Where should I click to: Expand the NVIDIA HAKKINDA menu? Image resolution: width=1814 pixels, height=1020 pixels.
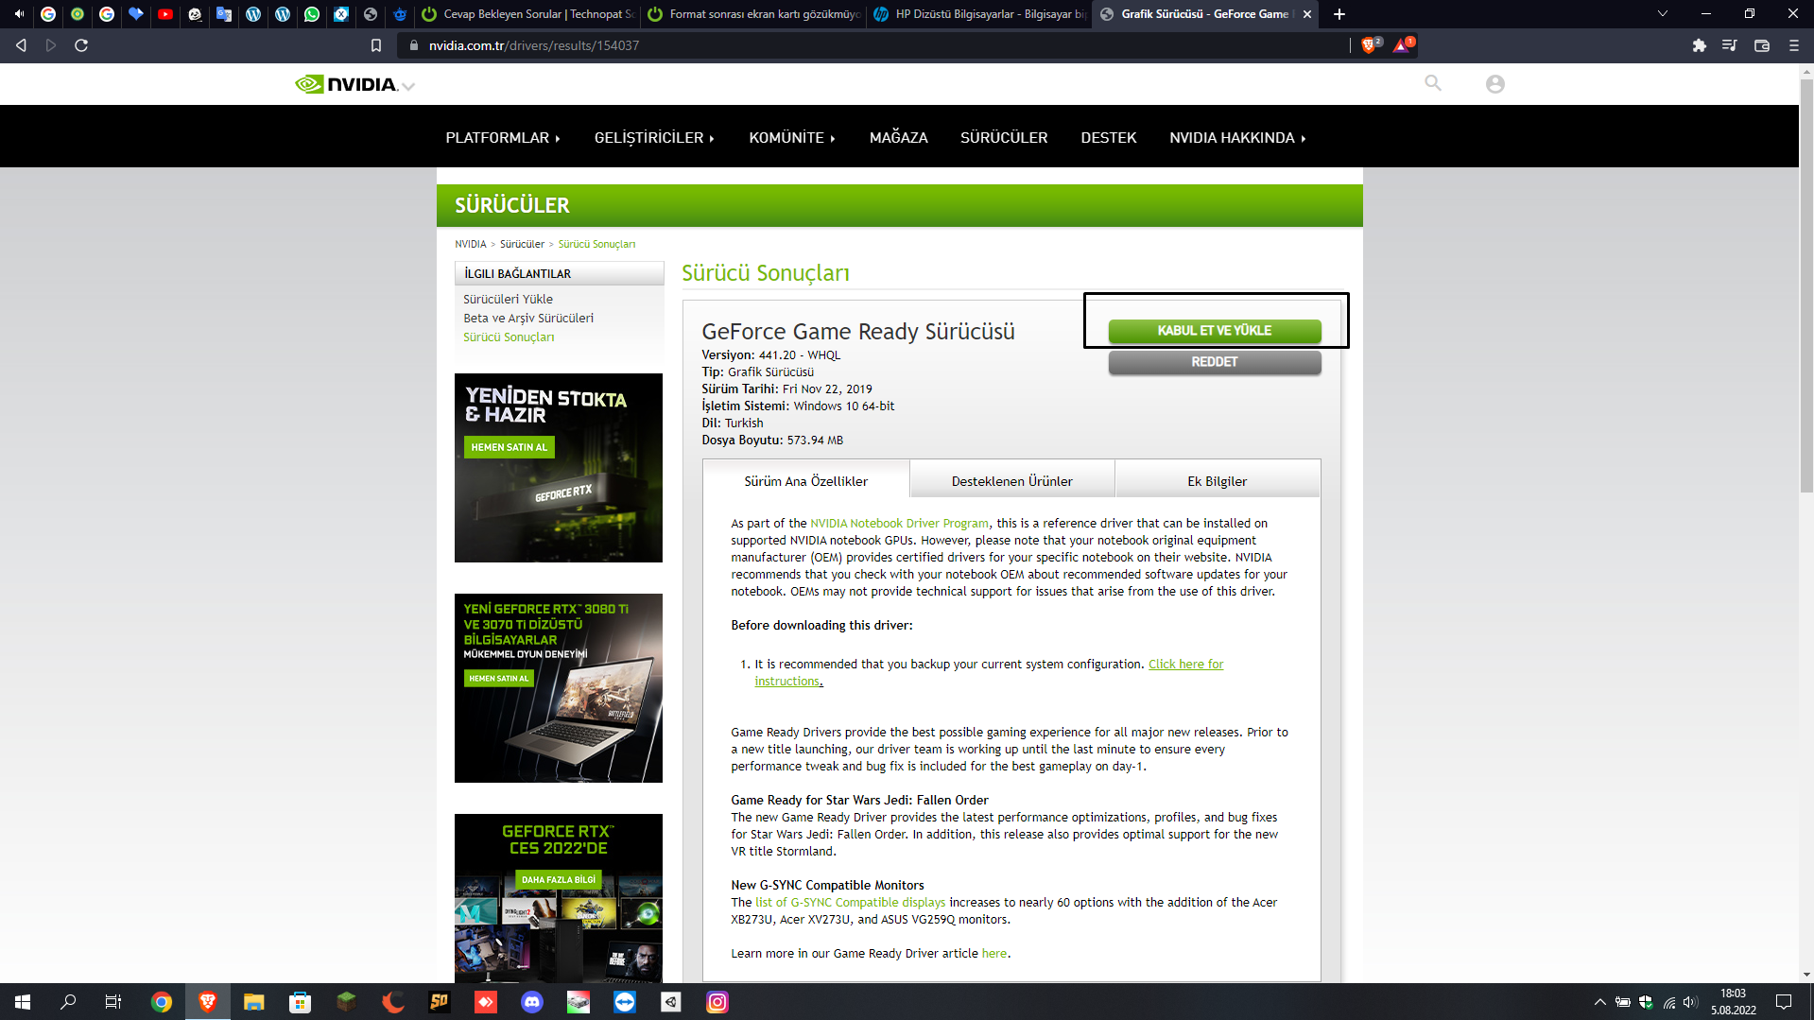click(1237, 138)
